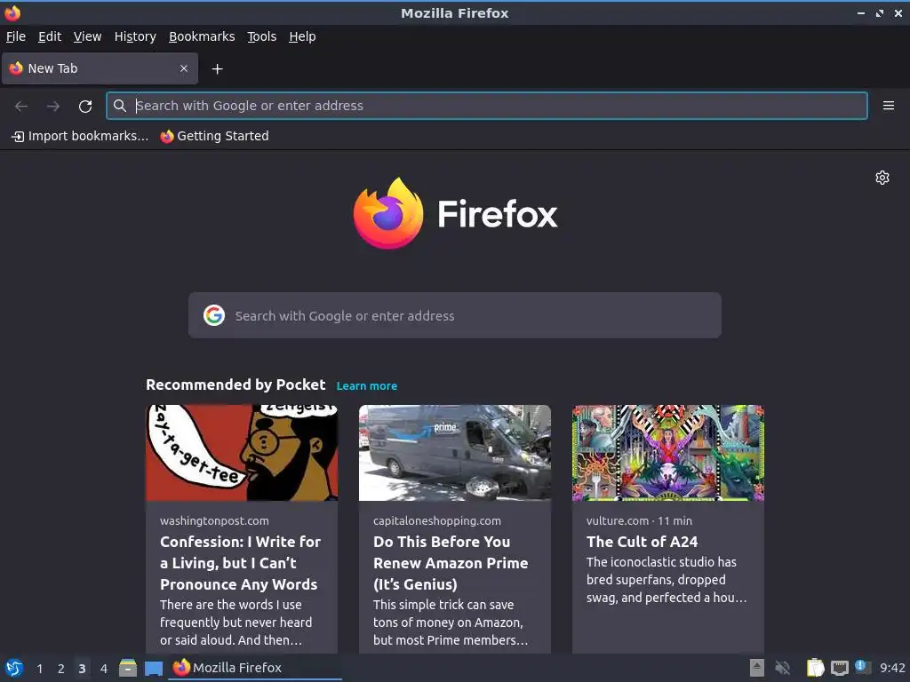Switch to workspace 1 in taskbar
Viewport: 910px width, 682px height.
[39, 669]
